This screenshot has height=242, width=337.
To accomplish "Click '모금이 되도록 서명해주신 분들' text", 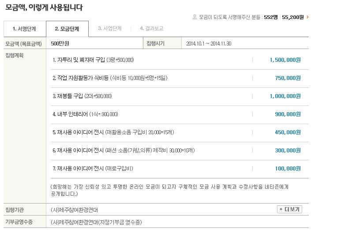I will [x=229, y=17].
